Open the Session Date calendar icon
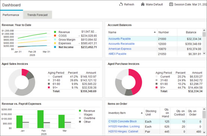207x136 pixels. click(x=171, y=4)
